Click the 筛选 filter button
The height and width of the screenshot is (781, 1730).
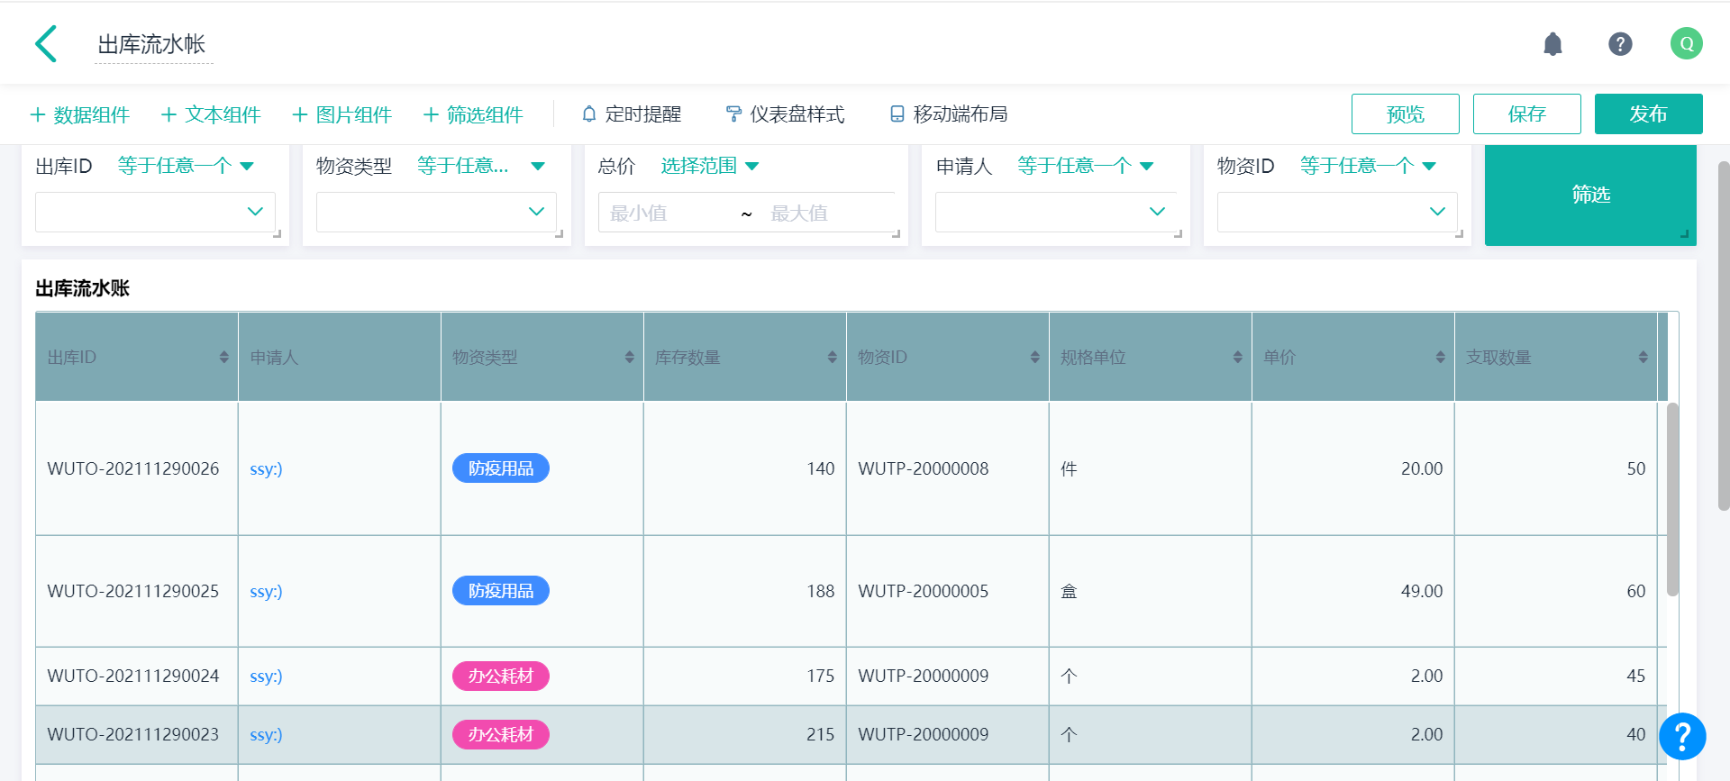tap(1589, 195)
